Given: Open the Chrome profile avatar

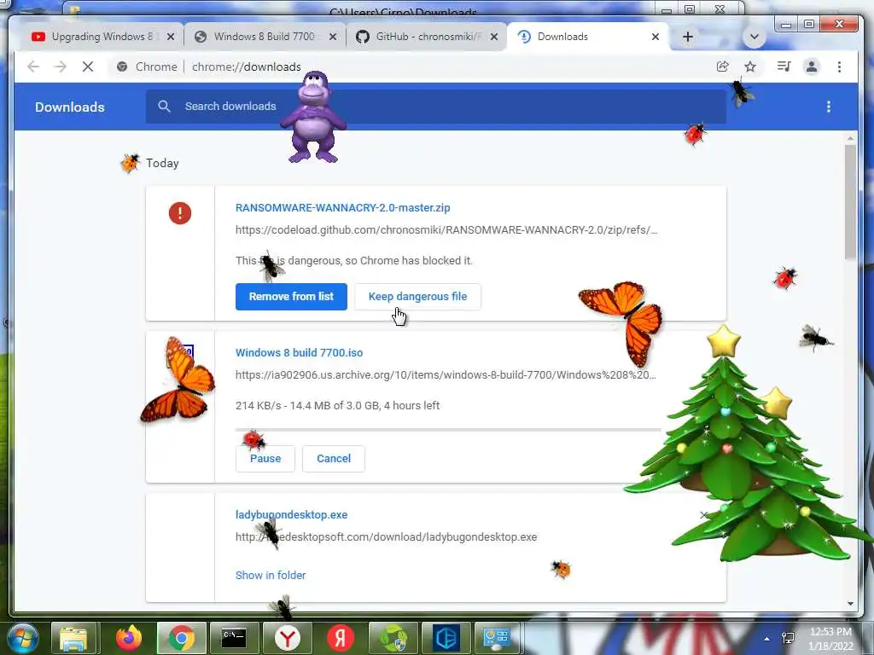Looking at the screenshot, I should click(x=812, y=67).
